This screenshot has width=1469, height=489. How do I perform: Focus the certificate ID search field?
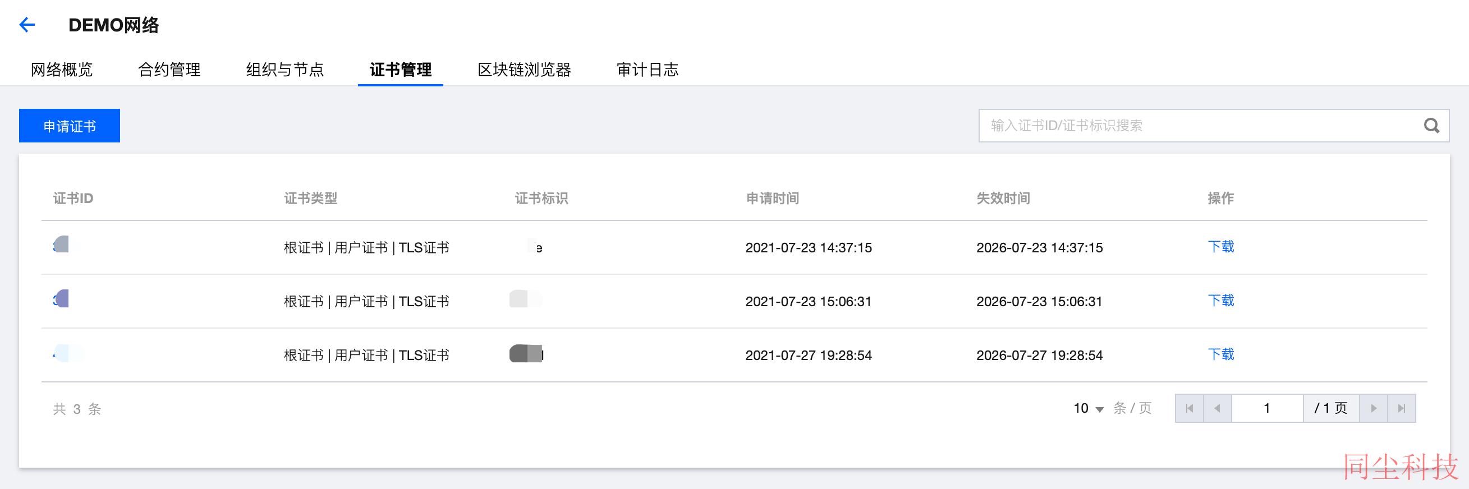(1200, 126)
